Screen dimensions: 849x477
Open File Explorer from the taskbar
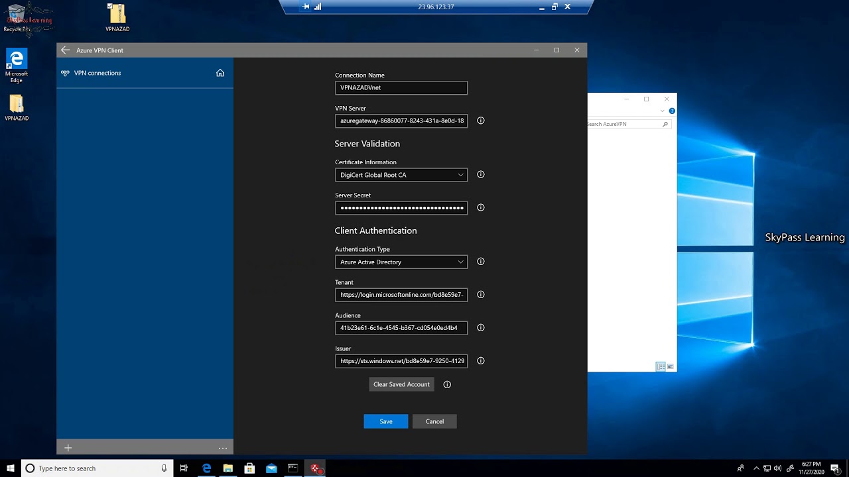click(228, 468)
